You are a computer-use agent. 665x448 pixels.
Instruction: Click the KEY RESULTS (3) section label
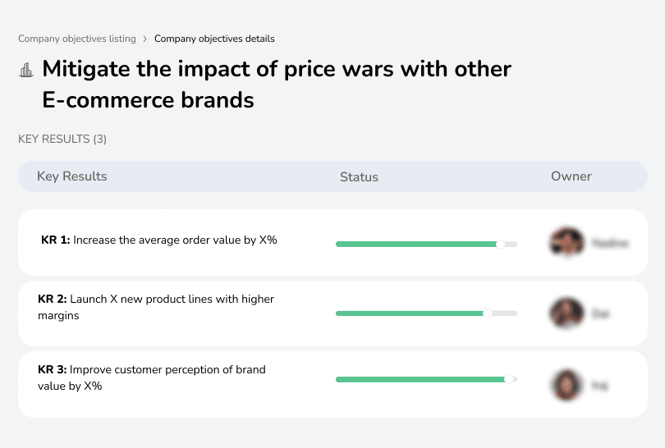(62, 139)
